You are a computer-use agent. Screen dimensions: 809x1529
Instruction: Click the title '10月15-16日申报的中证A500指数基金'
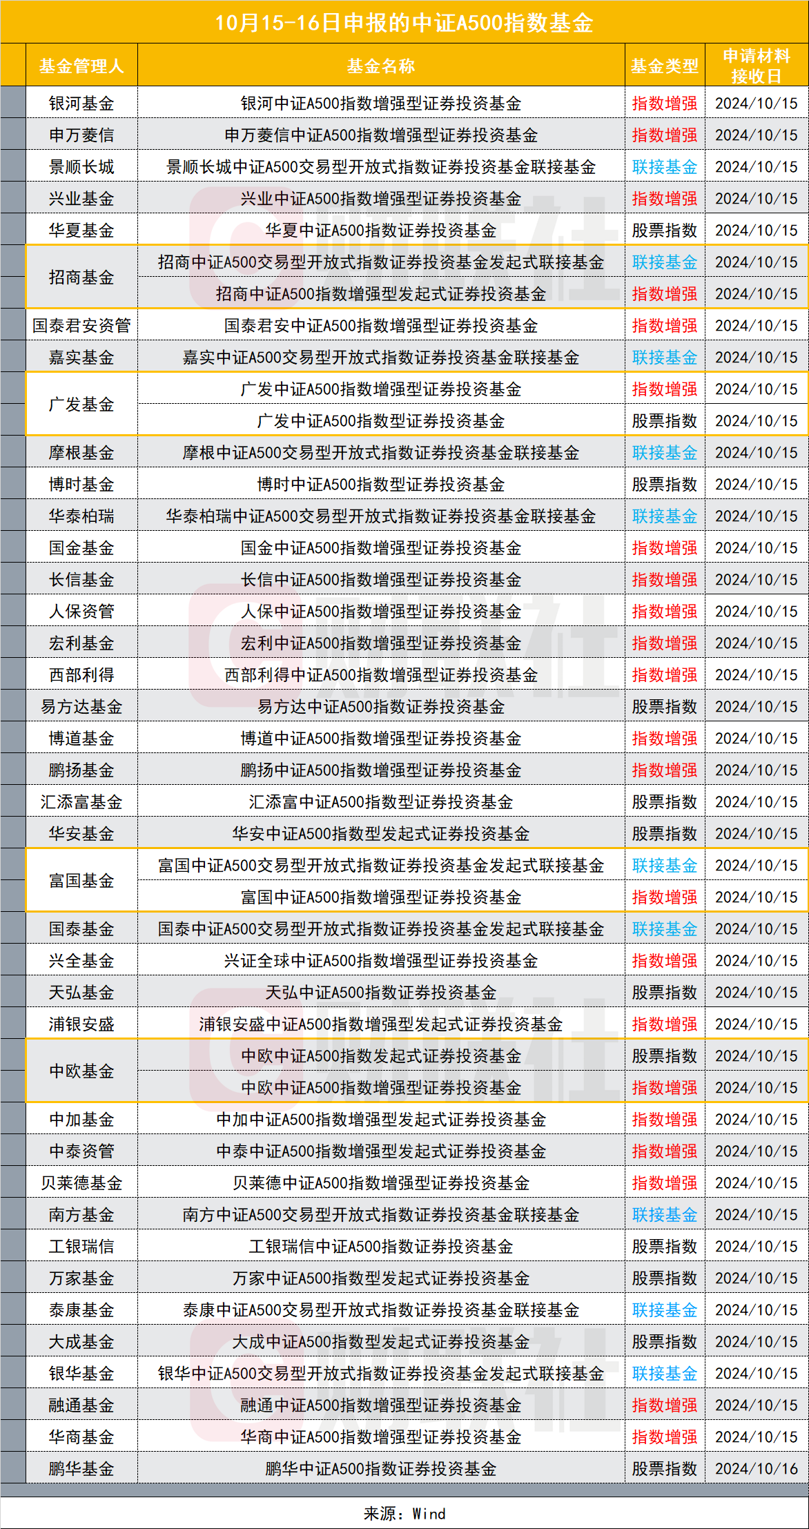[404, 23]
